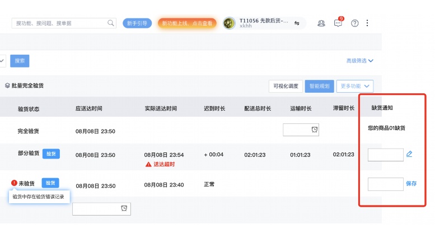
Task: Open the help question mark icon
Action: (x=354, y=23)
